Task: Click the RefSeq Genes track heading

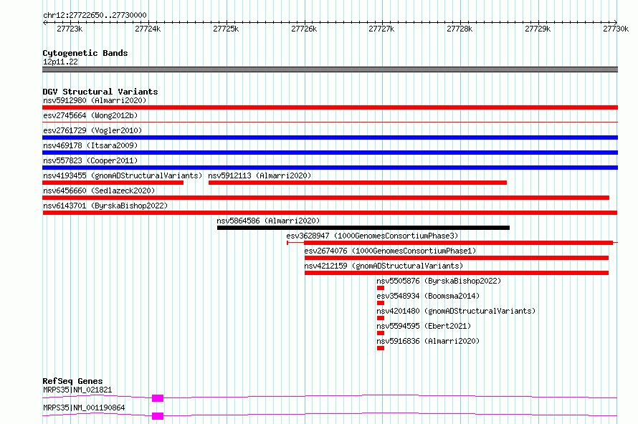Action: (x=72, y=381)
